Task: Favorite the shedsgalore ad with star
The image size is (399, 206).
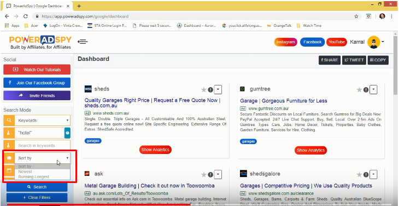Action: [x=359, y=175]
